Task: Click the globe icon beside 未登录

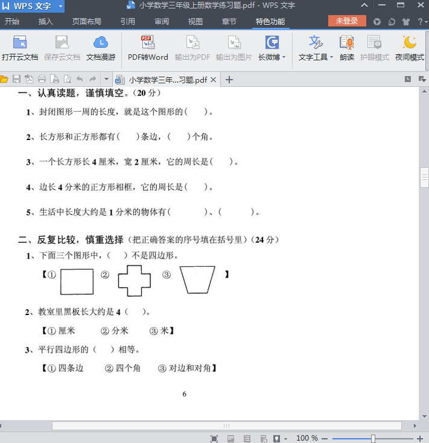Action: [377, 22]
